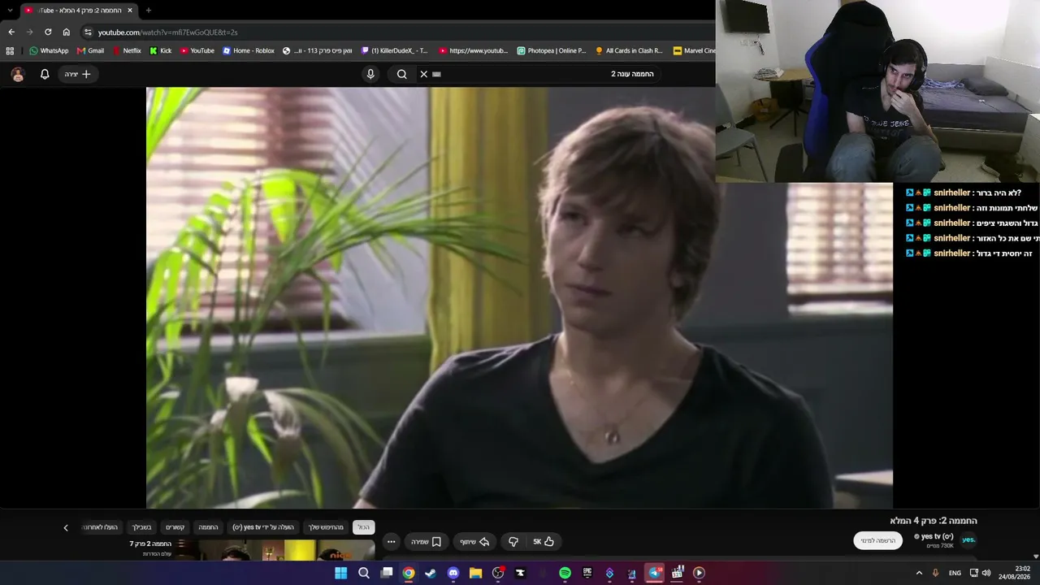Reload the current YouTube page
The image size is (1040, 585).
click(x=48, y=32)
